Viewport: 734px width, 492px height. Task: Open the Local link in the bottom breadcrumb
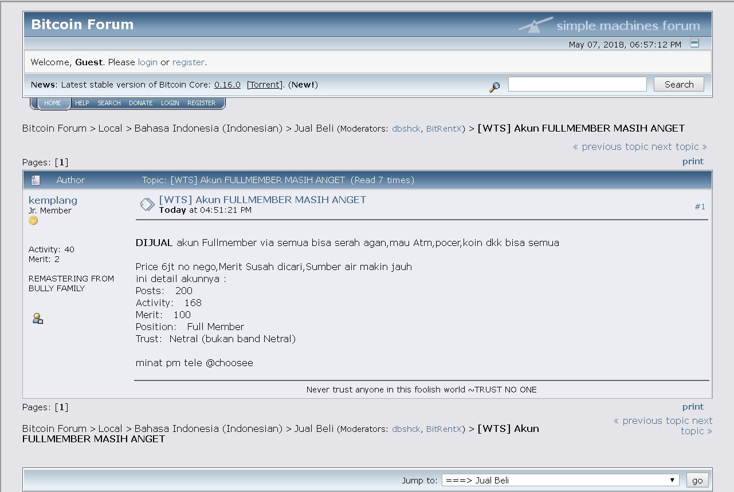click(x=110, y=428)
